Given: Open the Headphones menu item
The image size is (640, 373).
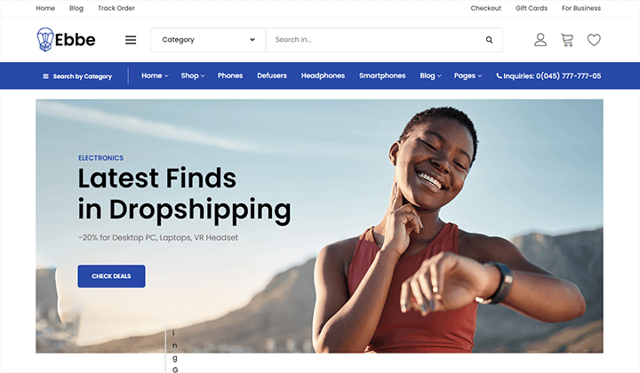Looking at the screenshot, I should (323, 75).
